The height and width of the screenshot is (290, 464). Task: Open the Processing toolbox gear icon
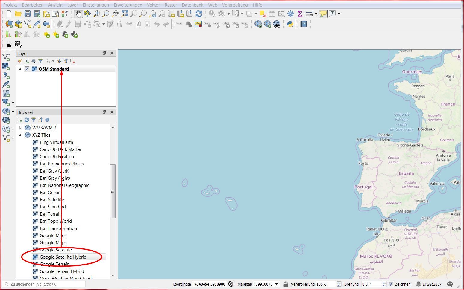click(x=290, y=14)
